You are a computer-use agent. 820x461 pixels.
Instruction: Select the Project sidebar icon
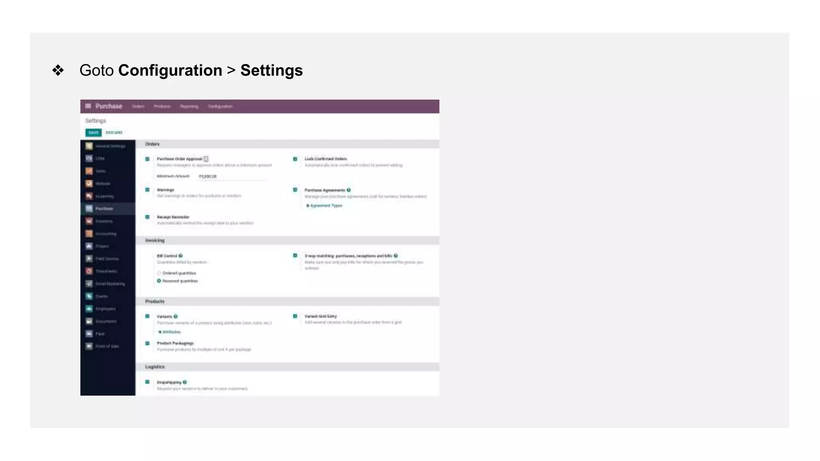tap(89, 246)
